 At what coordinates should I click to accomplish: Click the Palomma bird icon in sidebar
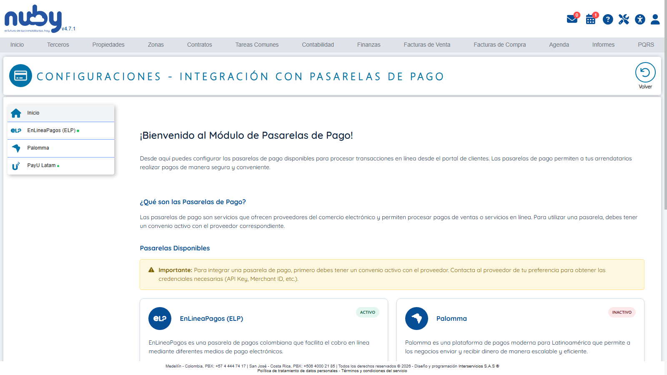pos(16,148)
